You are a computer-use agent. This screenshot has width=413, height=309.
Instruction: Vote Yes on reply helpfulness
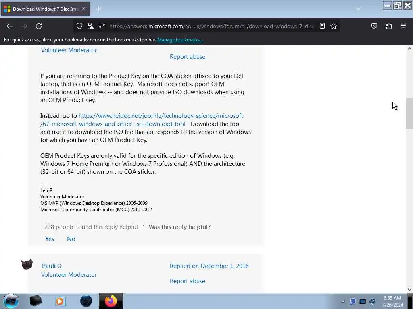click(x=50, y=239)
